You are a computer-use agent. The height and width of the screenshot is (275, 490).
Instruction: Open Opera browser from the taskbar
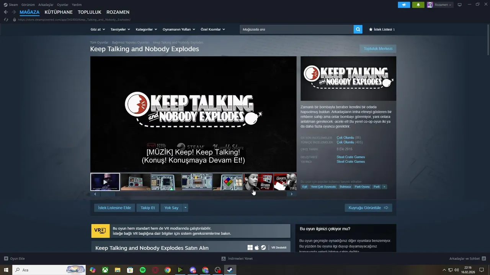pos(155,270)
